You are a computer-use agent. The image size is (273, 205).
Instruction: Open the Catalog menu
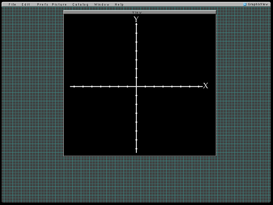tap(80, 4)
